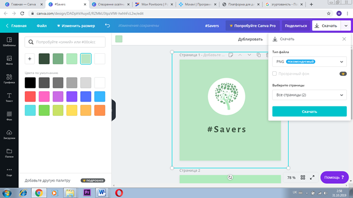The image size is (353, 198).
Task: Open the Фото sidebar panel
Action: pos(9,60)
